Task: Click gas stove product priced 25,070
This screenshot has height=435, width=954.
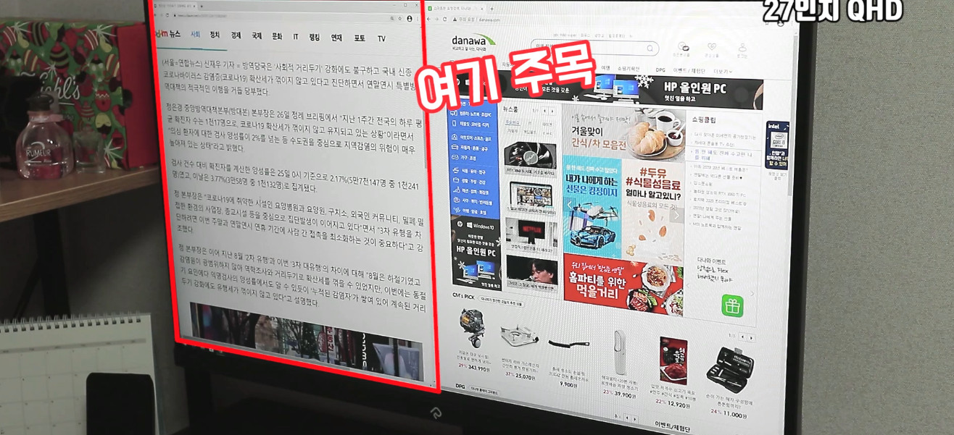Action: tap(519, 353)
